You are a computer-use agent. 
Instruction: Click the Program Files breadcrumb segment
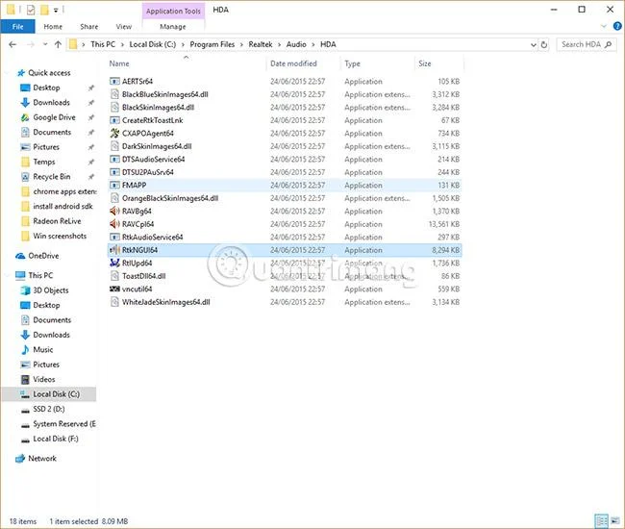[212, 44]
